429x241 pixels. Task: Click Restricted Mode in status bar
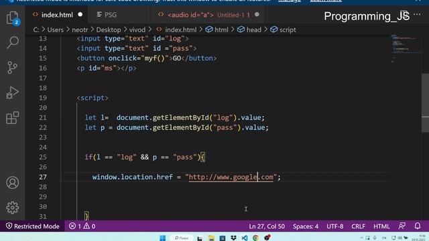point(33,226)
